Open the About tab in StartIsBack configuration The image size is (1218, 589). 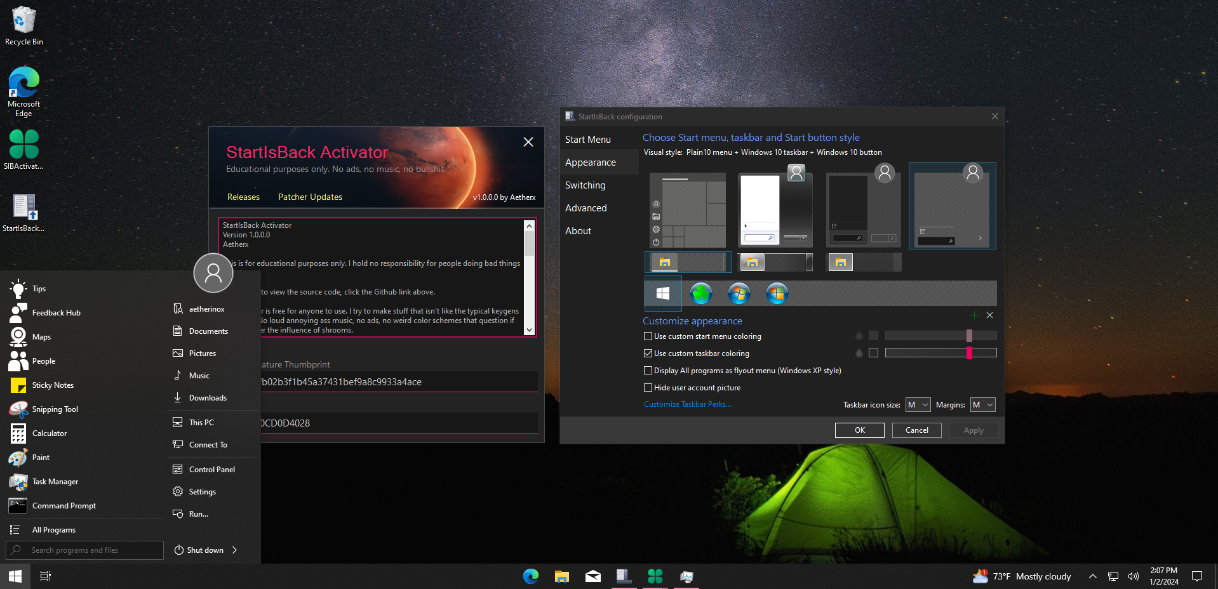click(579, 231)
